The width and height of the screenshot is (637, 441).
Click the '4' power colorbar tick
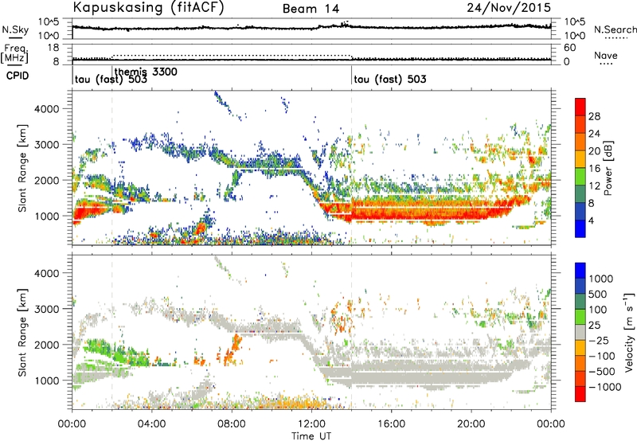coord(591,220)
